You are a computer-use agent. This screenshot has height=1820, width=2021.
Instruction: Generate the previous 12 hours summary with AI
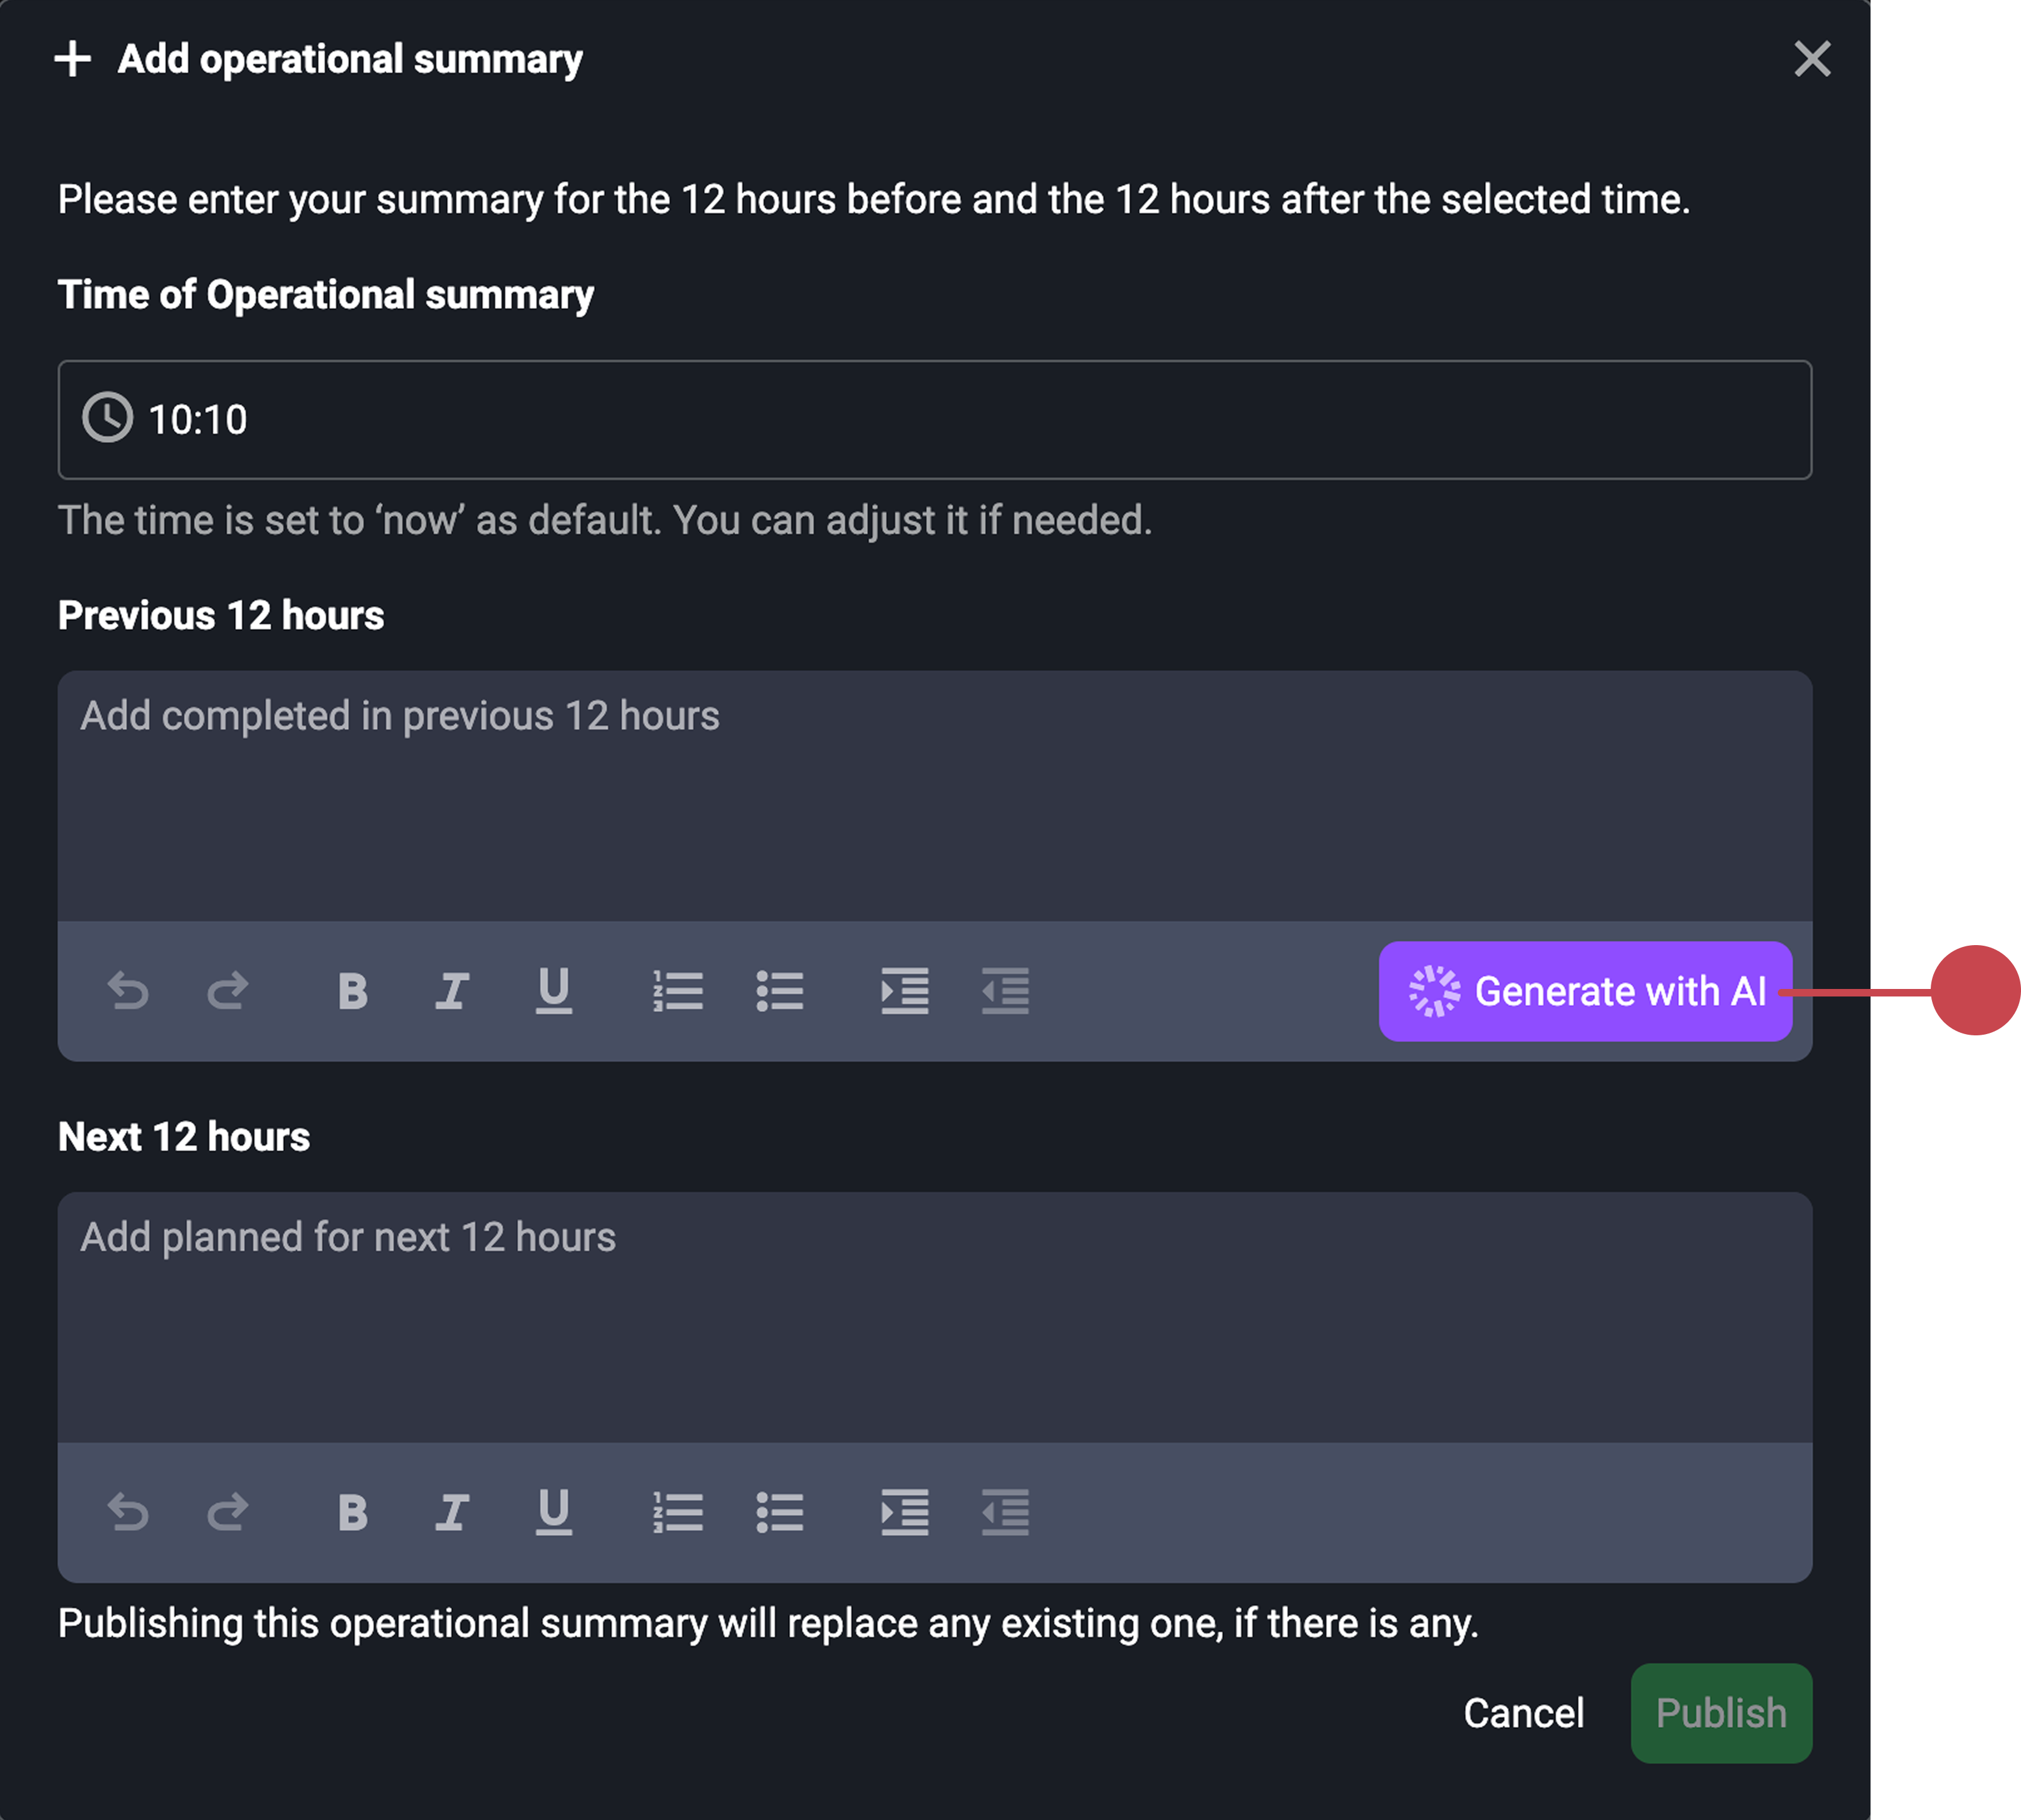tap(1584, 991)
